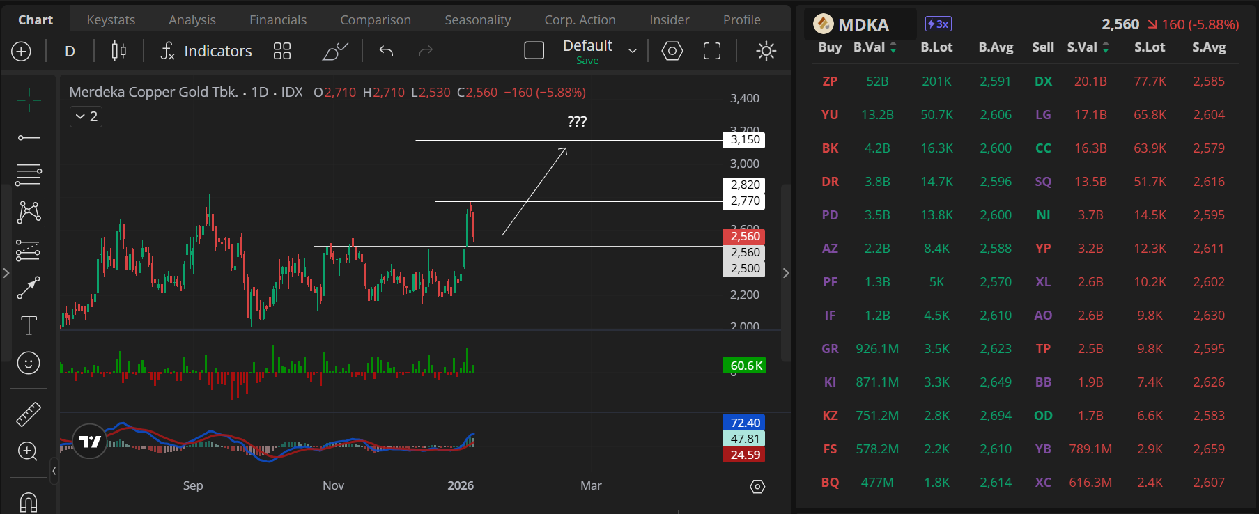1259x514 pixels.
Task: Select seller broker code YP
Action: [x=1043, y=249]
